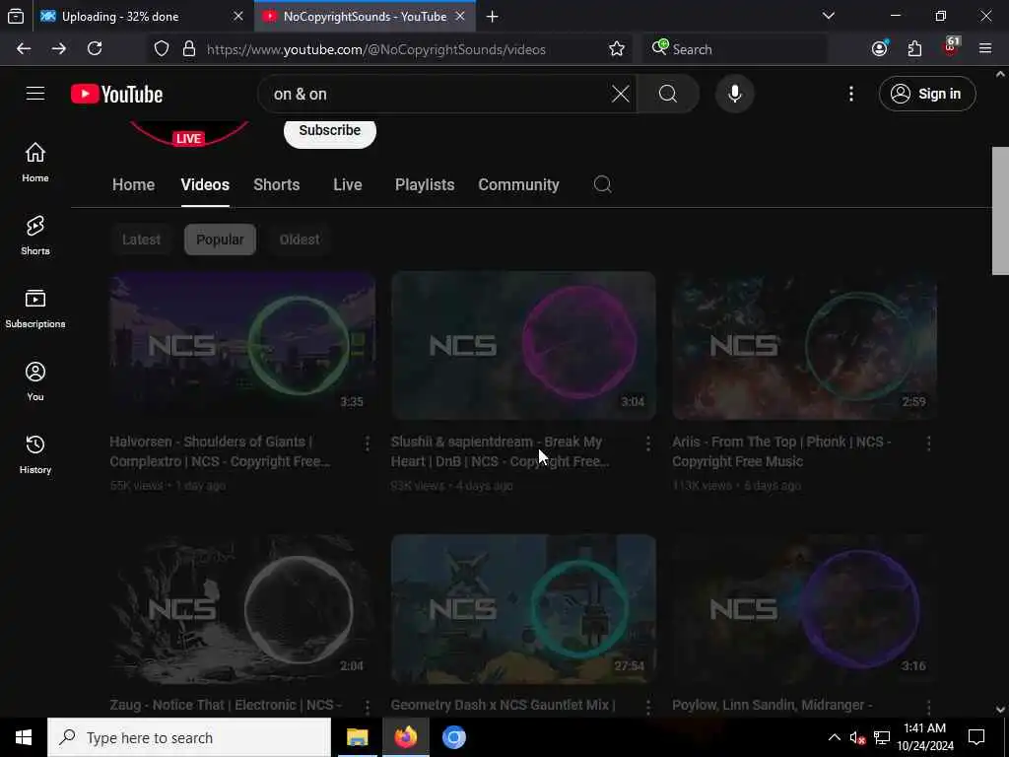Viewport: 1009px width, 757px height.
Task: Show hidden system tray icons
Action: [834, 737]
